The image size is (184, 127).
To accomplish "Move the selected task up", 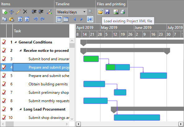I will point(20,19).
